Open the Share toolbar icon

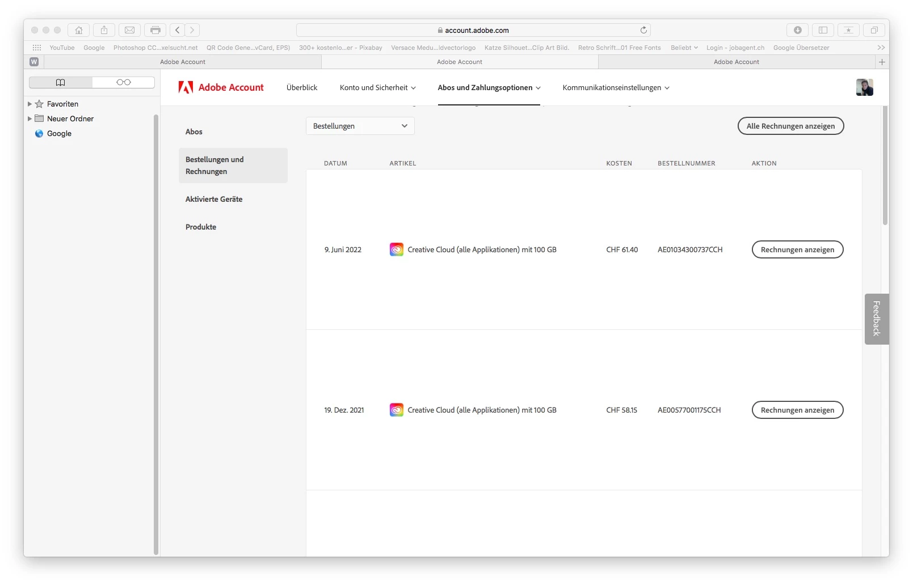[104, 30]
